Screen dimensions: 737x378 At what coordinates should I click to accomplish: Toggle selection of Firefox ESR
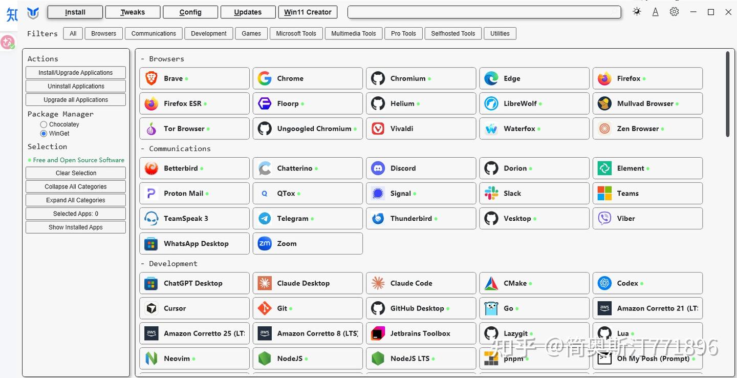pyautogui.click(x=194, y=103)
